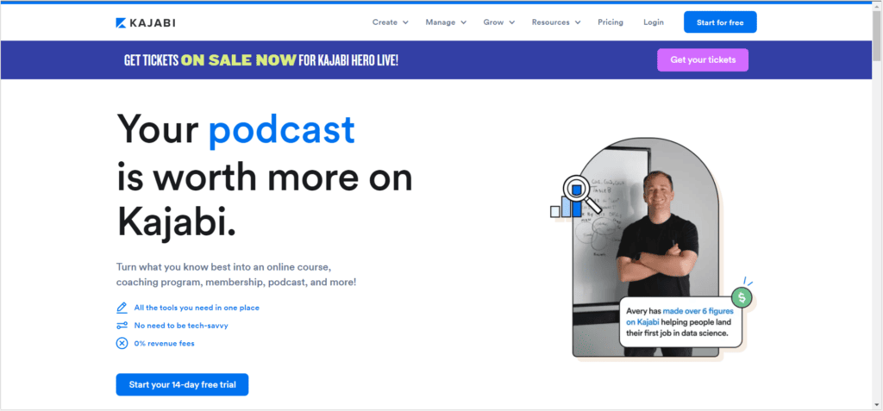This screenshot has width=883, height=411.
Task: Click the All the tools you need text
Action: click(197, 308)
